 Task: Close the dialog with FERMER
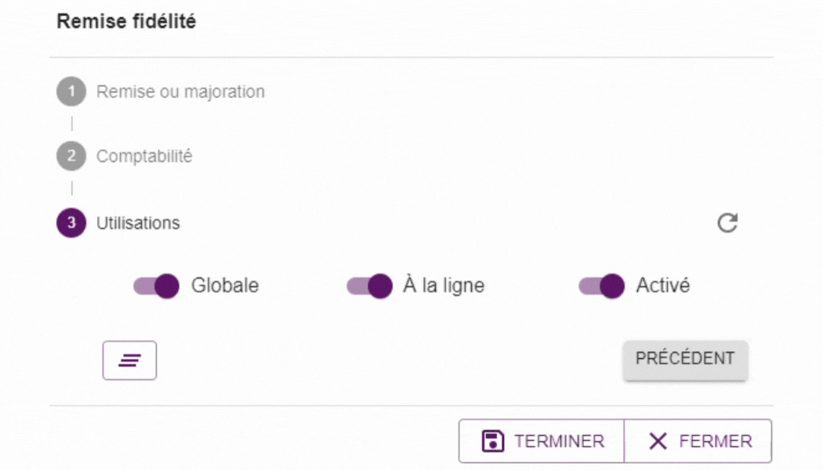698,441
